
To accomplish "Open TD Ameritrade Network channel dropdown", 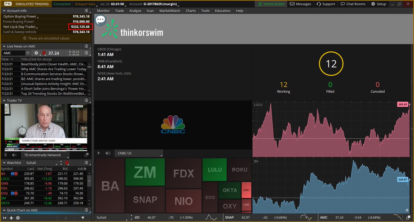I will tap(45, 155).
